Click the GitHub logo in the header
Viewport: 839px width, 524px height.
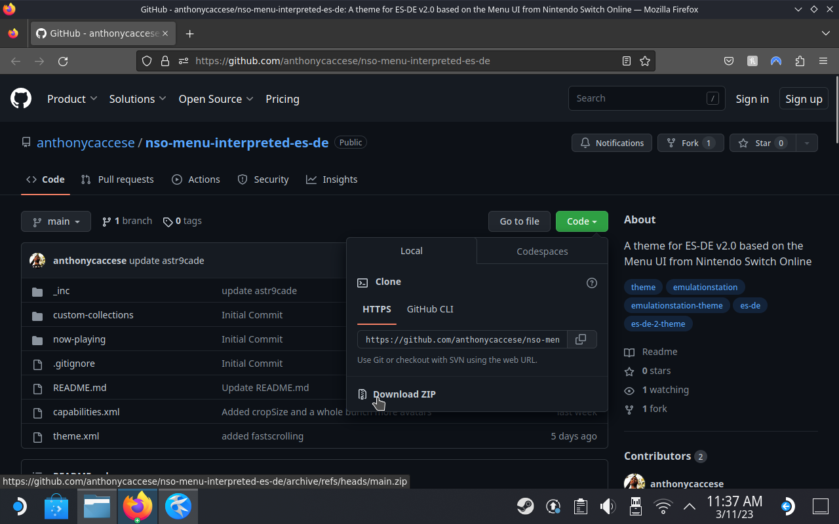20,98
